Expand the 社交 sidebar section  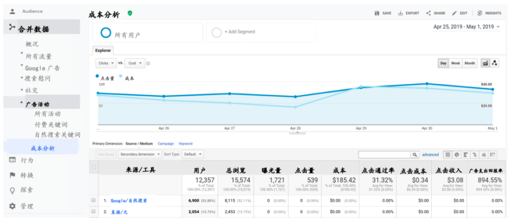pyautogui.click(x=22, y=90)
